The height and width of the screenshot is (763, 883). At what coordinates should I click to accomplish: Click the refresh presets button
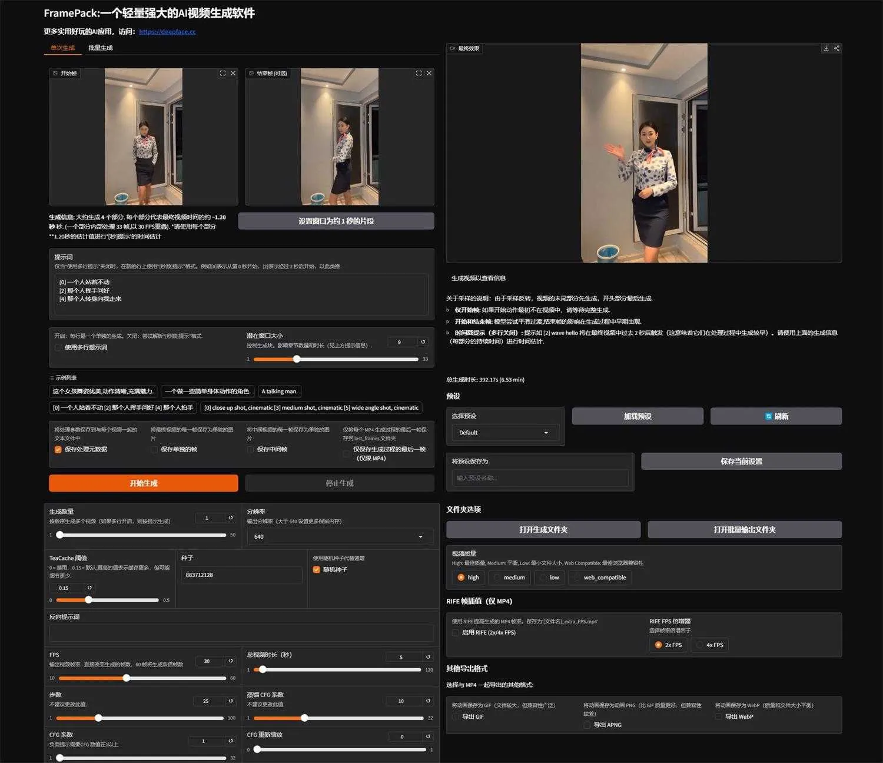(x=776, y=416)
